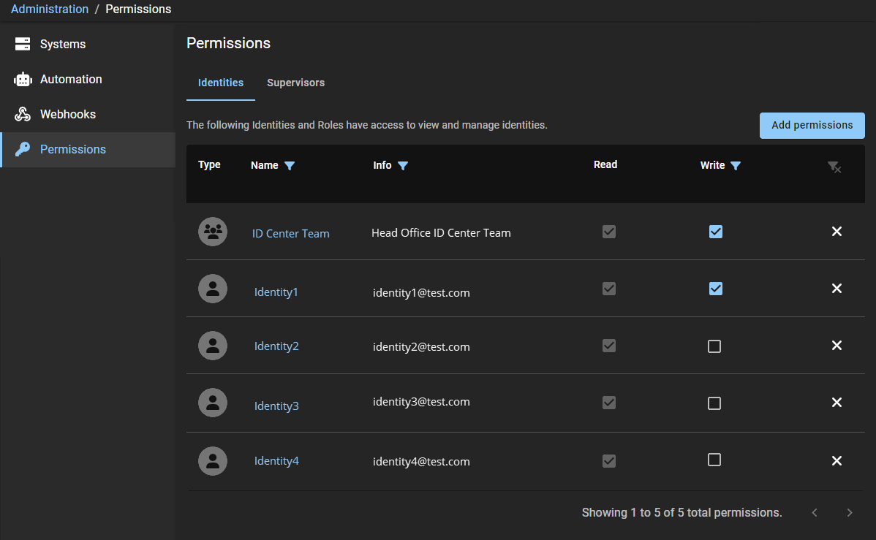Viewport: 876px width, 540px height.
Task: Enable Write permission for Identity3
Action: tap(714, 403)
